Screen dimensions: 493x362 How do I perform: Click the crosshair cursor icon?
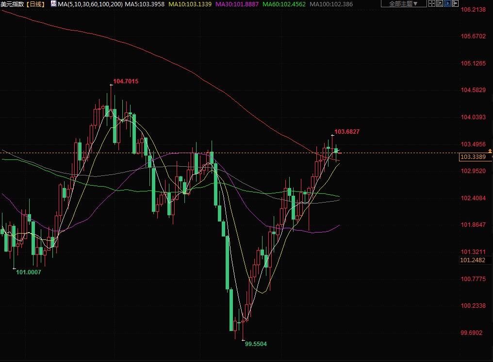coord(432,4)
